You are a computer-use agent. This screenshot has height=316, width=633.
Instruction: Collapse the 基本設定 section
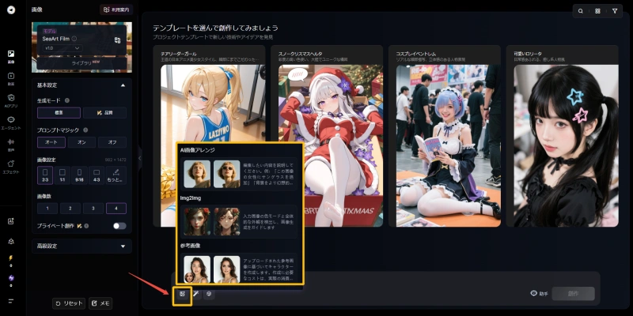tap(123, 85)
